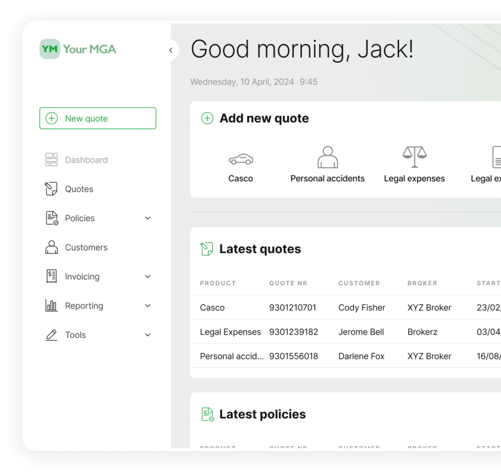Click the Latest quotes heading text
This screenshot has height=473, width=501.
point(260,249)
